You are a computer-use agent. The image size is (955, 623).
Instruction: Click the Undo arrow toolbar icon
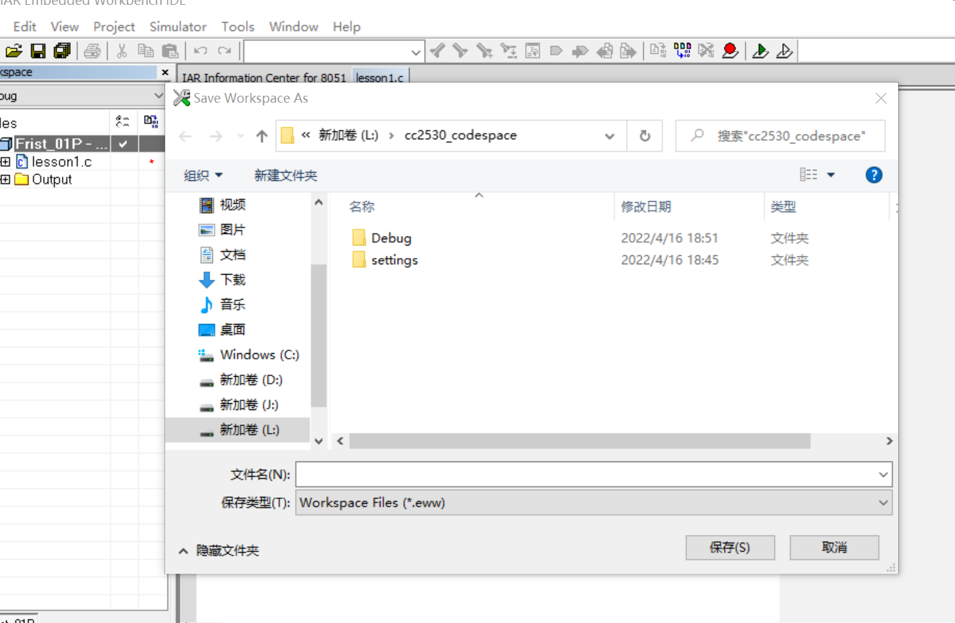coord(201,51)
